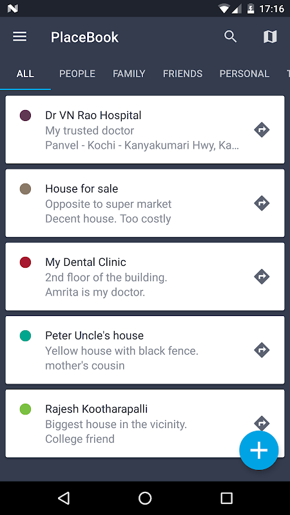Viewport: 290px width, 515px height.
Task: Click the purple dot for Dr VN Rao Hospital
Action: click(25, 116)
